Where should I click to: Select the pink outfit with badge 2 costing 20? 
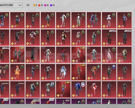pyautogui.click(x=109, y=55)
